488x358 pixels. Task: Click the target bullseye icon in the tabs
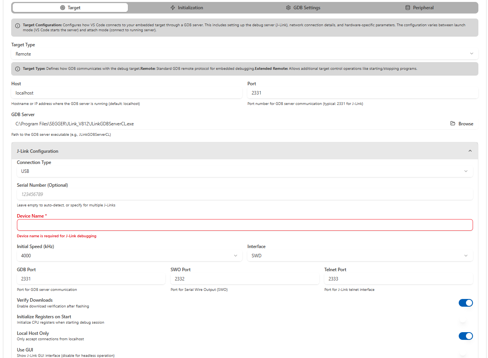pyautogui.click(x=62, y=8)
